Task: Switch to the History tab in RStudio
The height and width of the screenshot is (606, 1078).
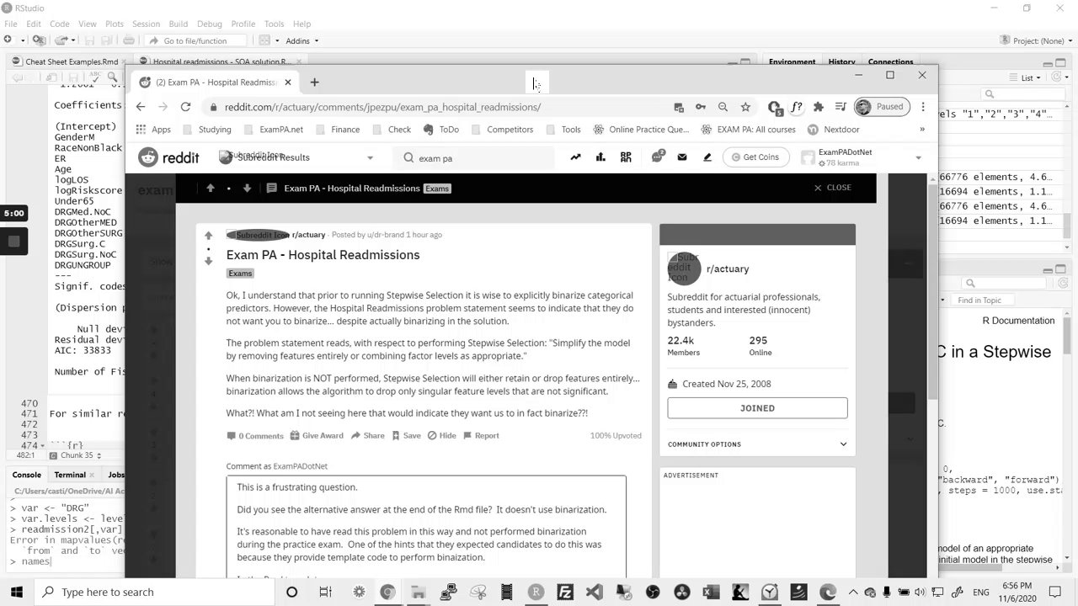Action: pyautogui.click(x=841, y=61)
